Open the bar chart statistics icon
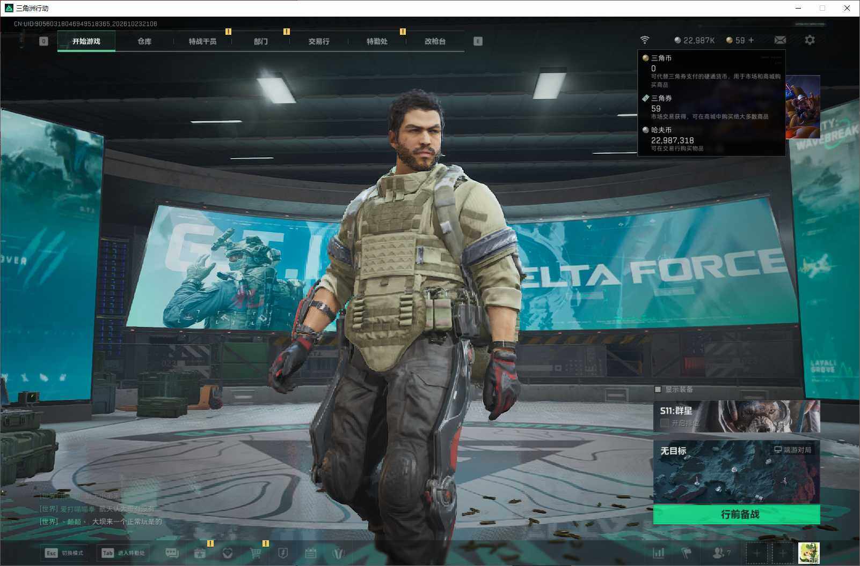The width and height of the screenshot is (860, 566). click(x=659, y=553)
